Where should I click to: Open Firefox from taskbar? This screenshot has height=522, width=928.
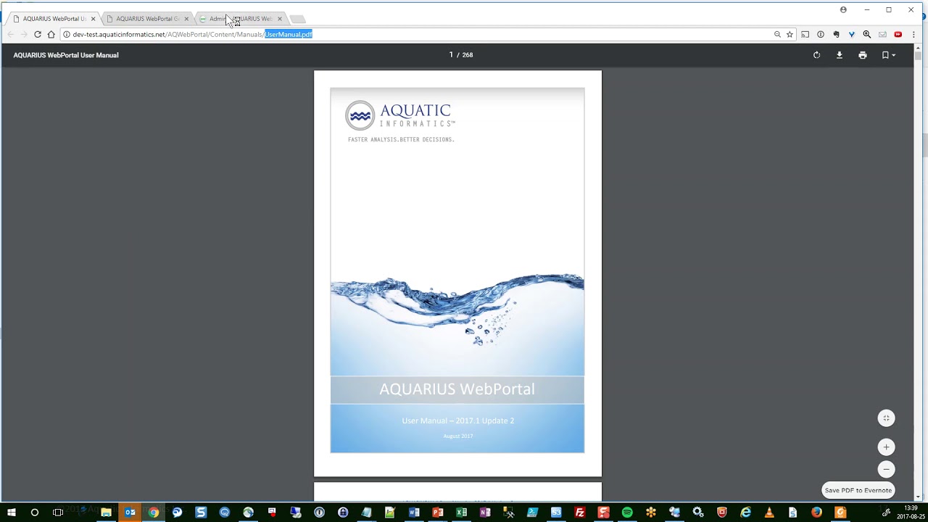[x=816, y=513]
